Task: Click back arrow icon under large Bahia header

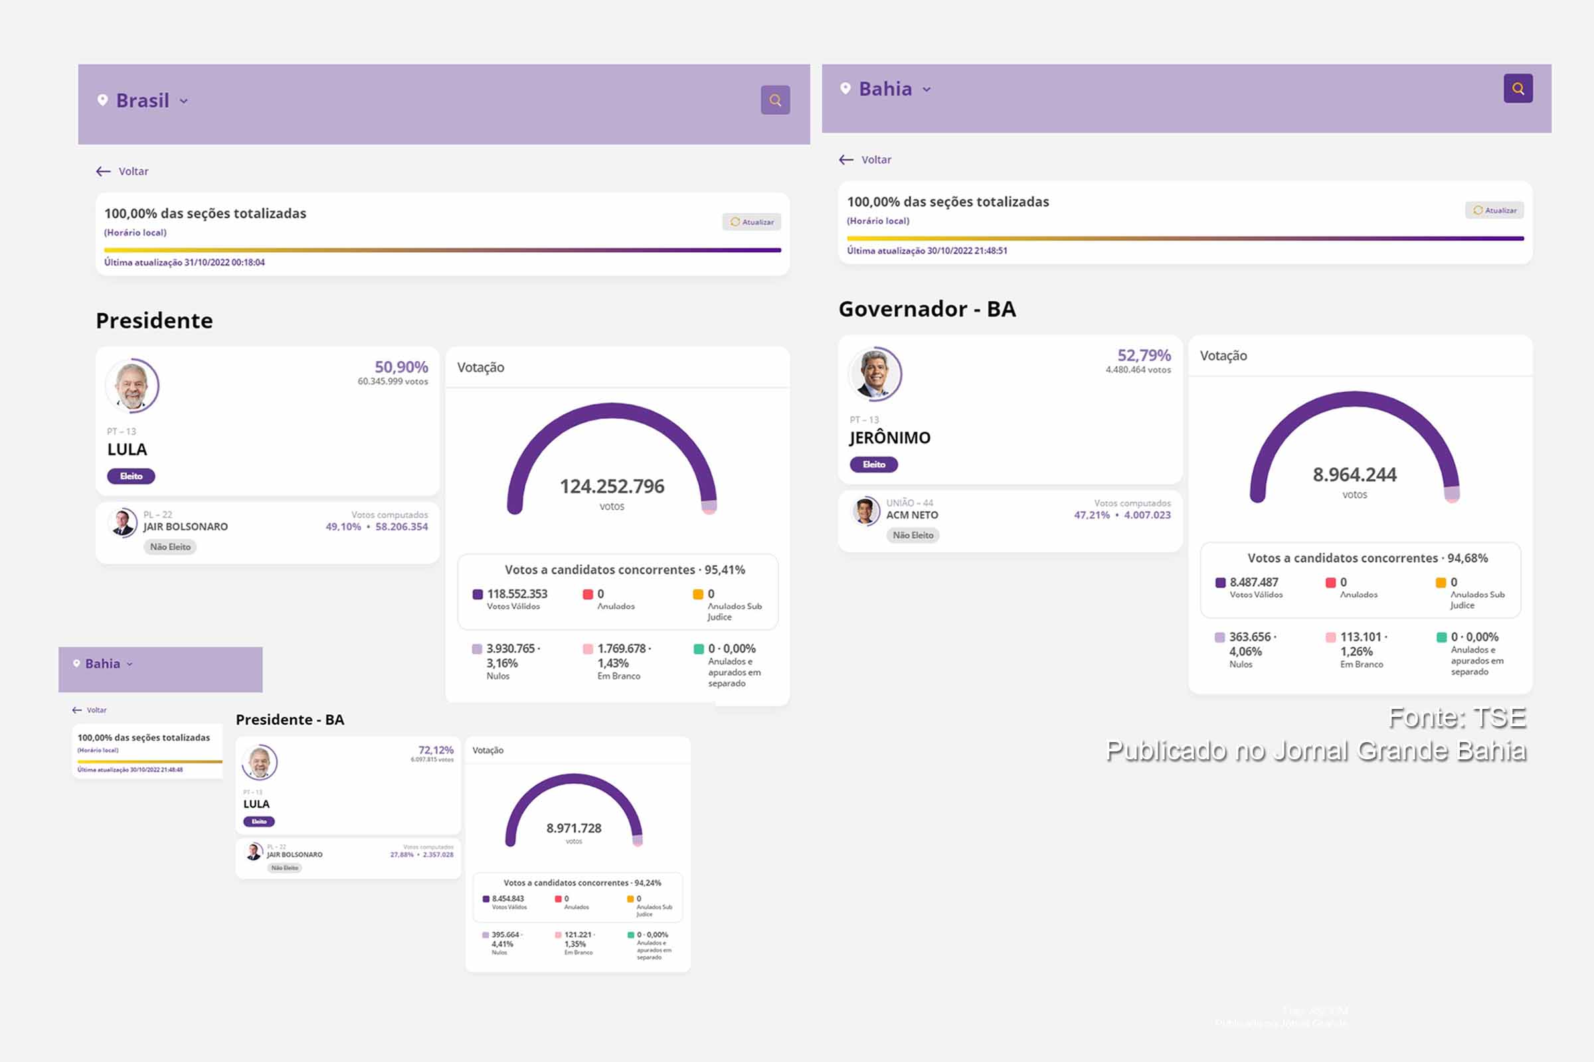Action: pyautogui.click(x=845, y=160)
